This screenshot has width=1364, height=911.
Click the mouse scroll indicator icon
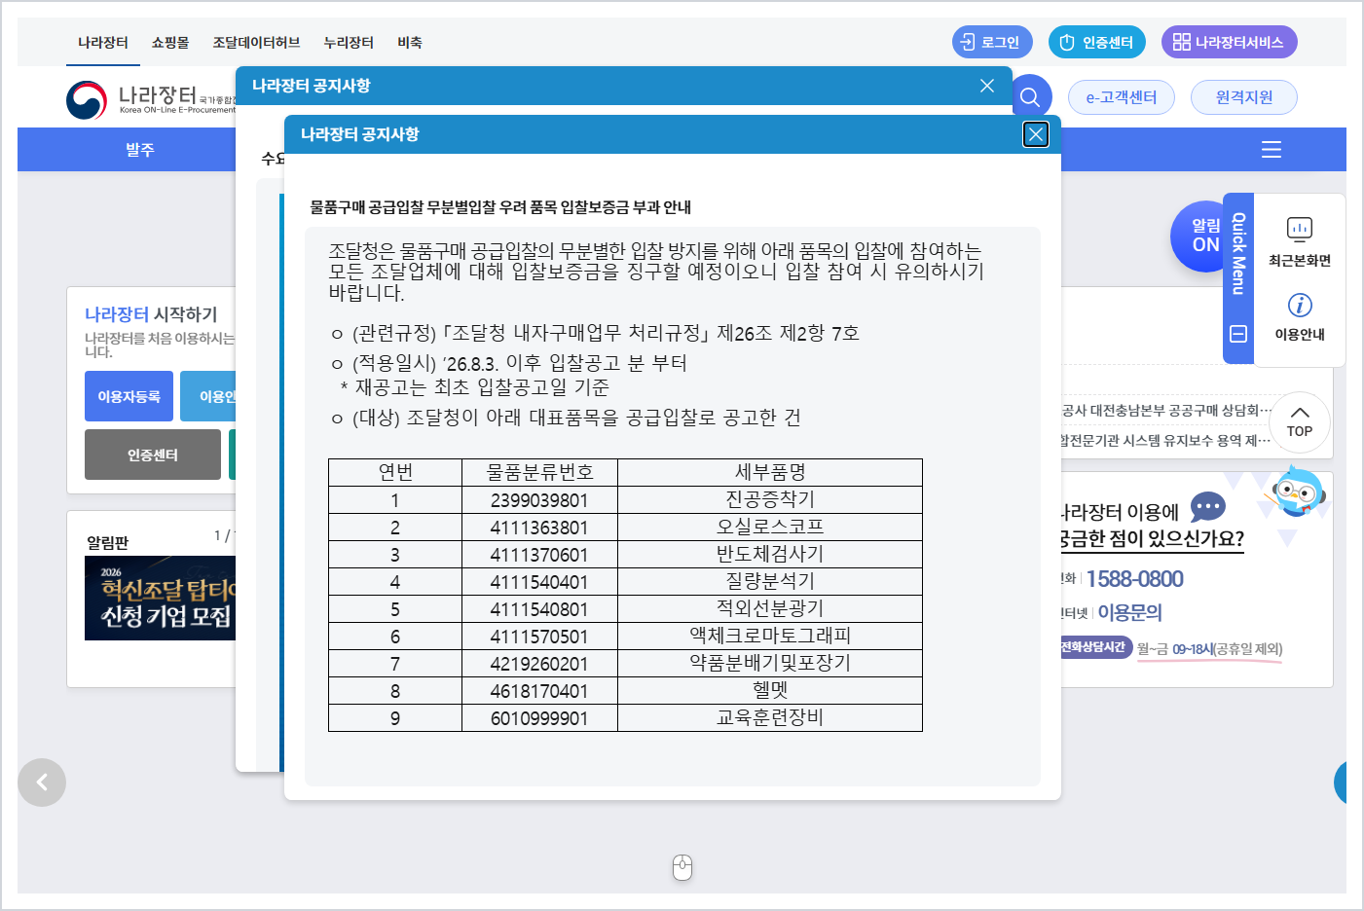[682, 867]
